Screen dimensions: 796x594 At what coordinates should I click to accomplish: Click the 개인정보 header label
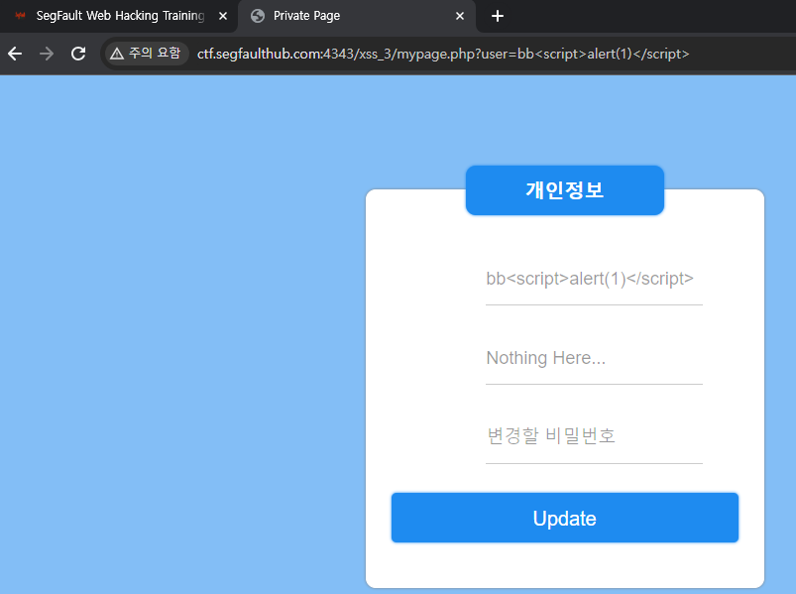(x=564, y=190)
